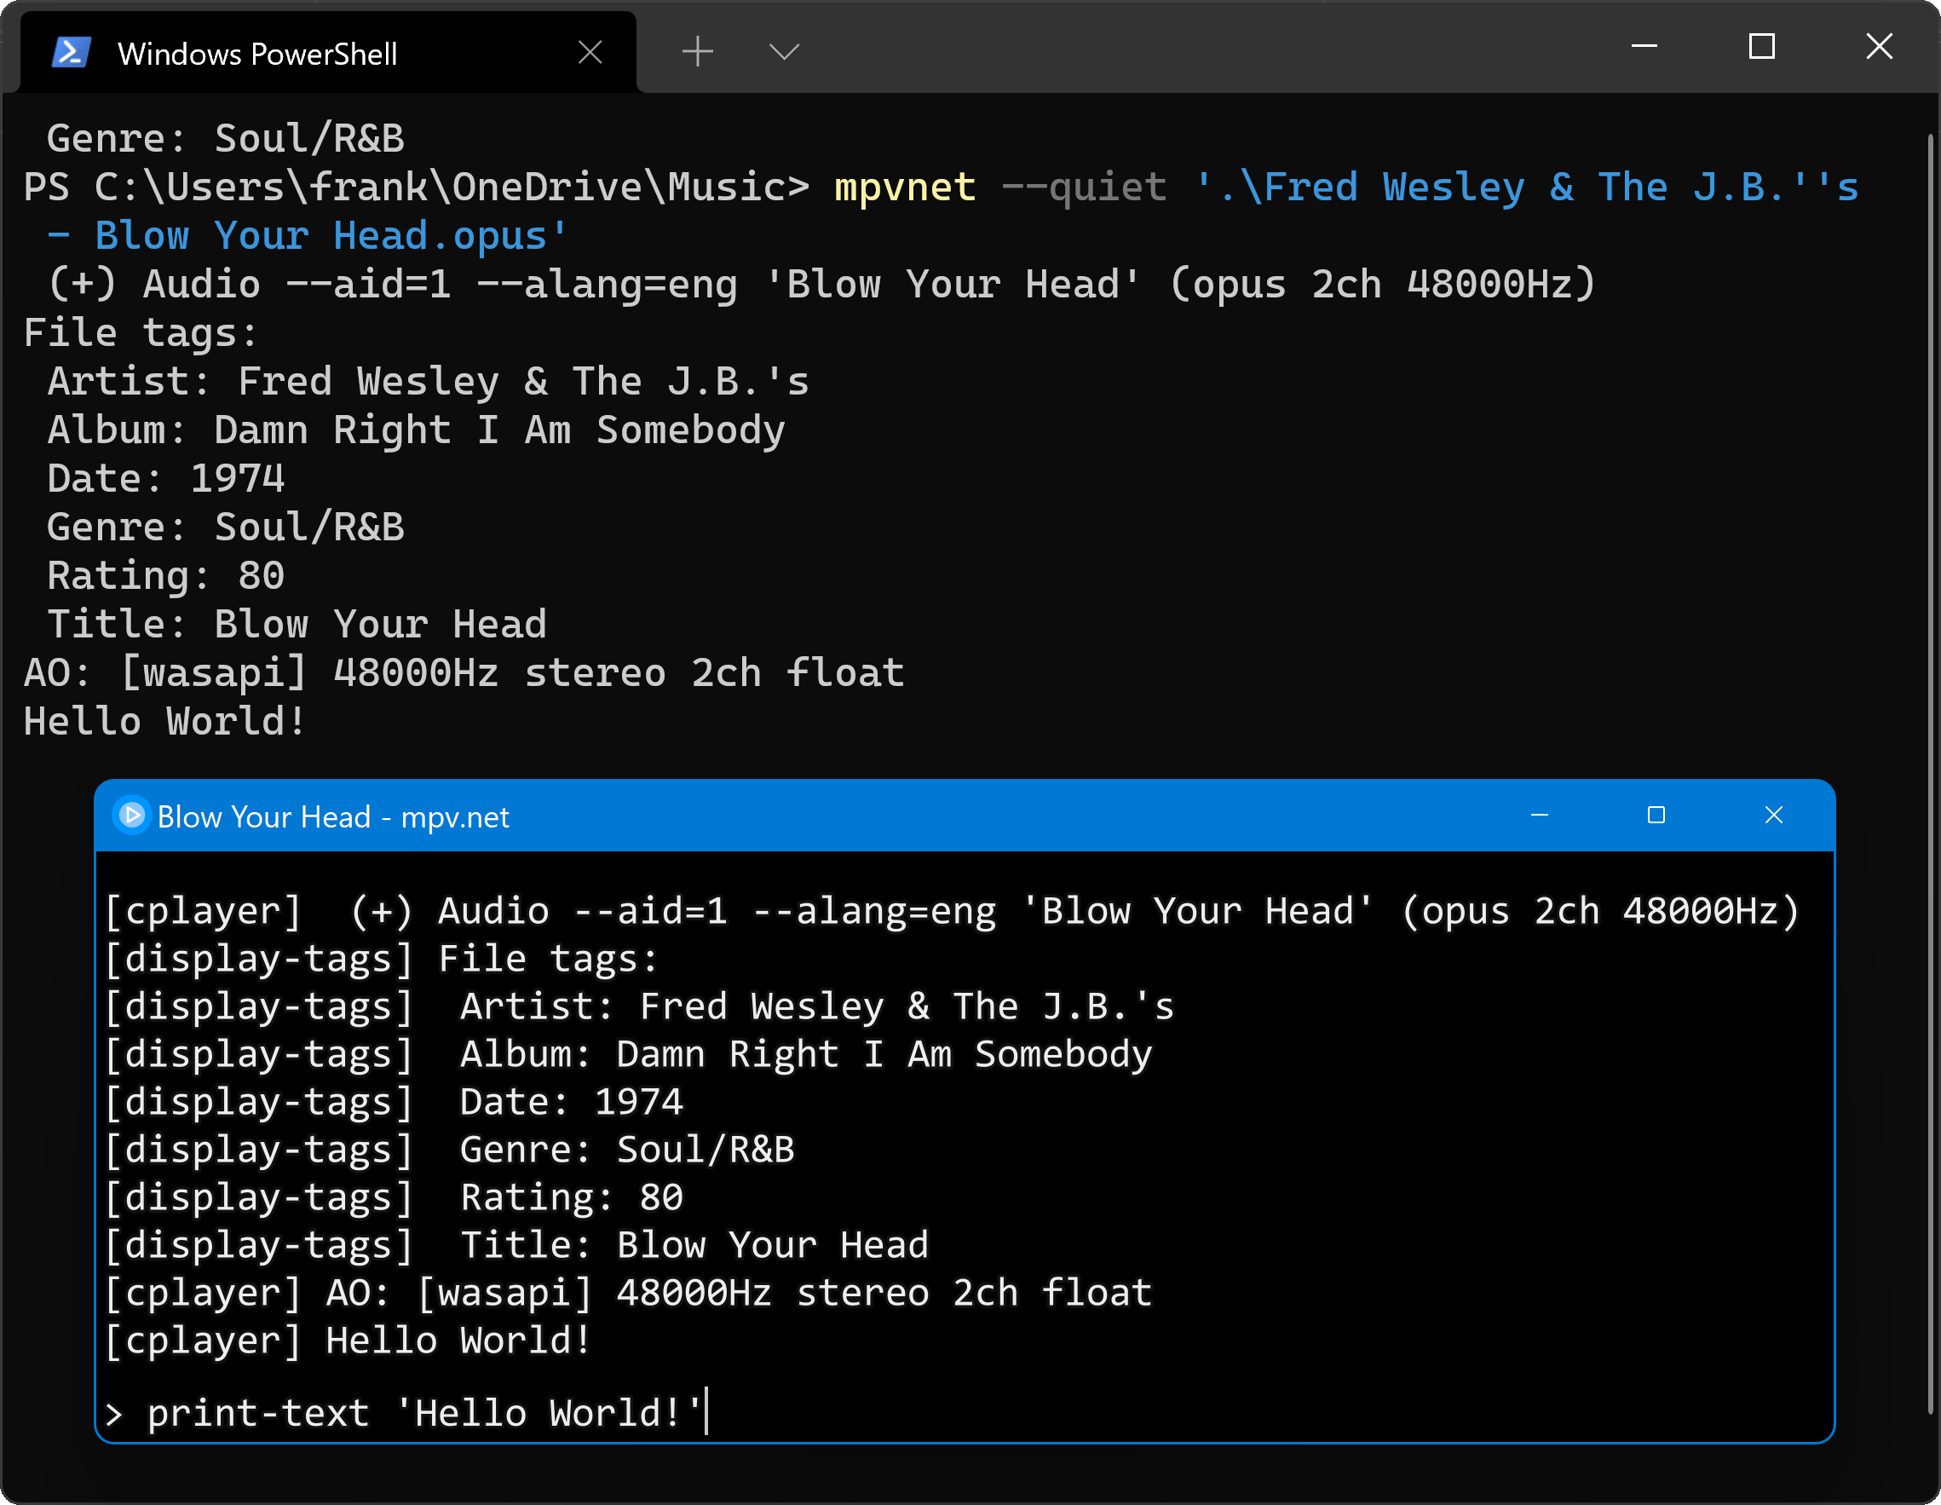
Task: Click the [cplayer] Hello World! console line
Action: (x=347, y=1341)
